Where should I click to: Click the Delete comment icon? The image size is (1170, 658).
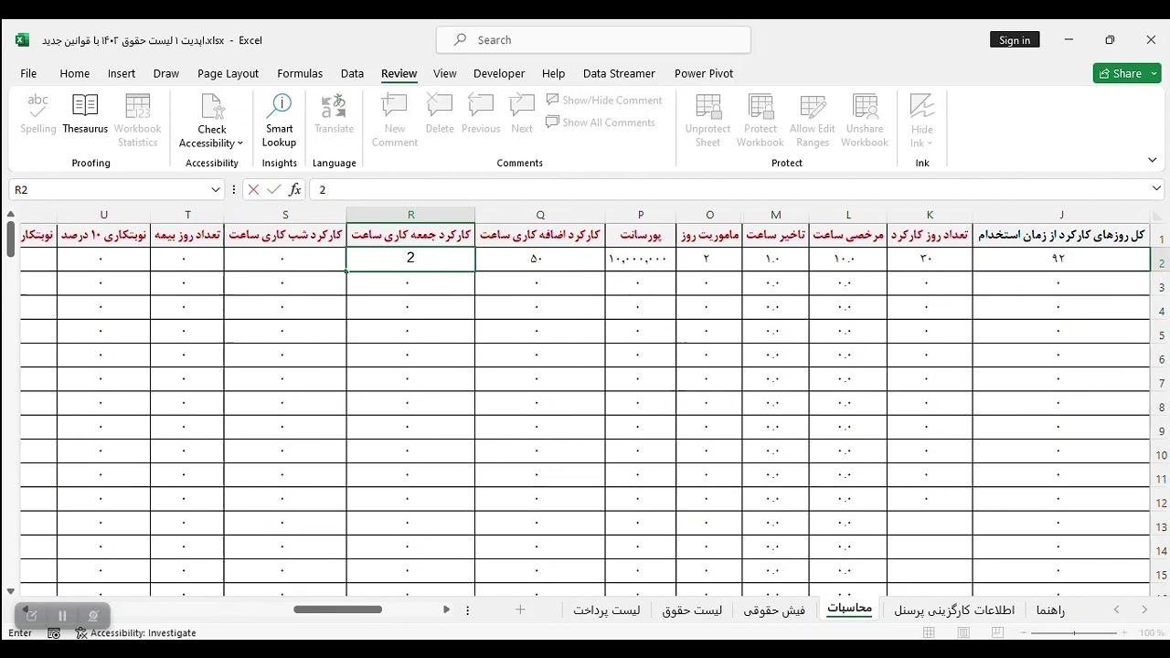point(440,115)
